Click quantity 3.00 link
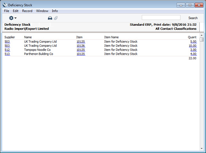This screenshot has width=206, height=153. tap(193, 50)
